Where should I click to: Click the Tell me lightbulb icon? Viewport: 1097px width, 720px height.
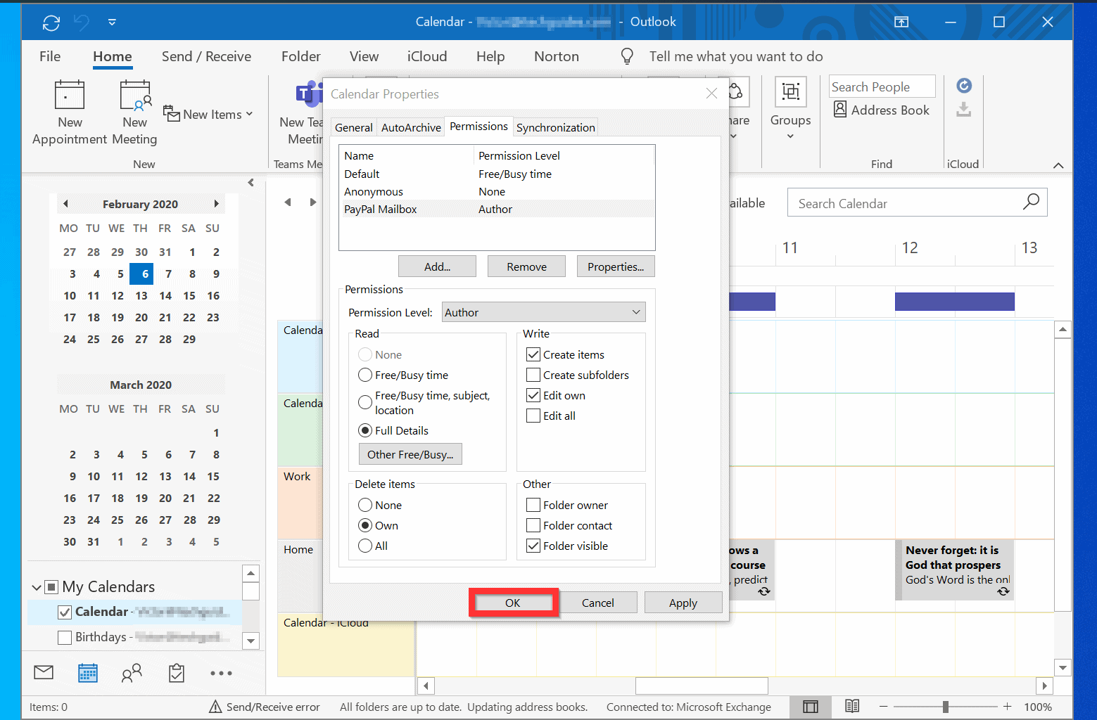pos(627,56)
